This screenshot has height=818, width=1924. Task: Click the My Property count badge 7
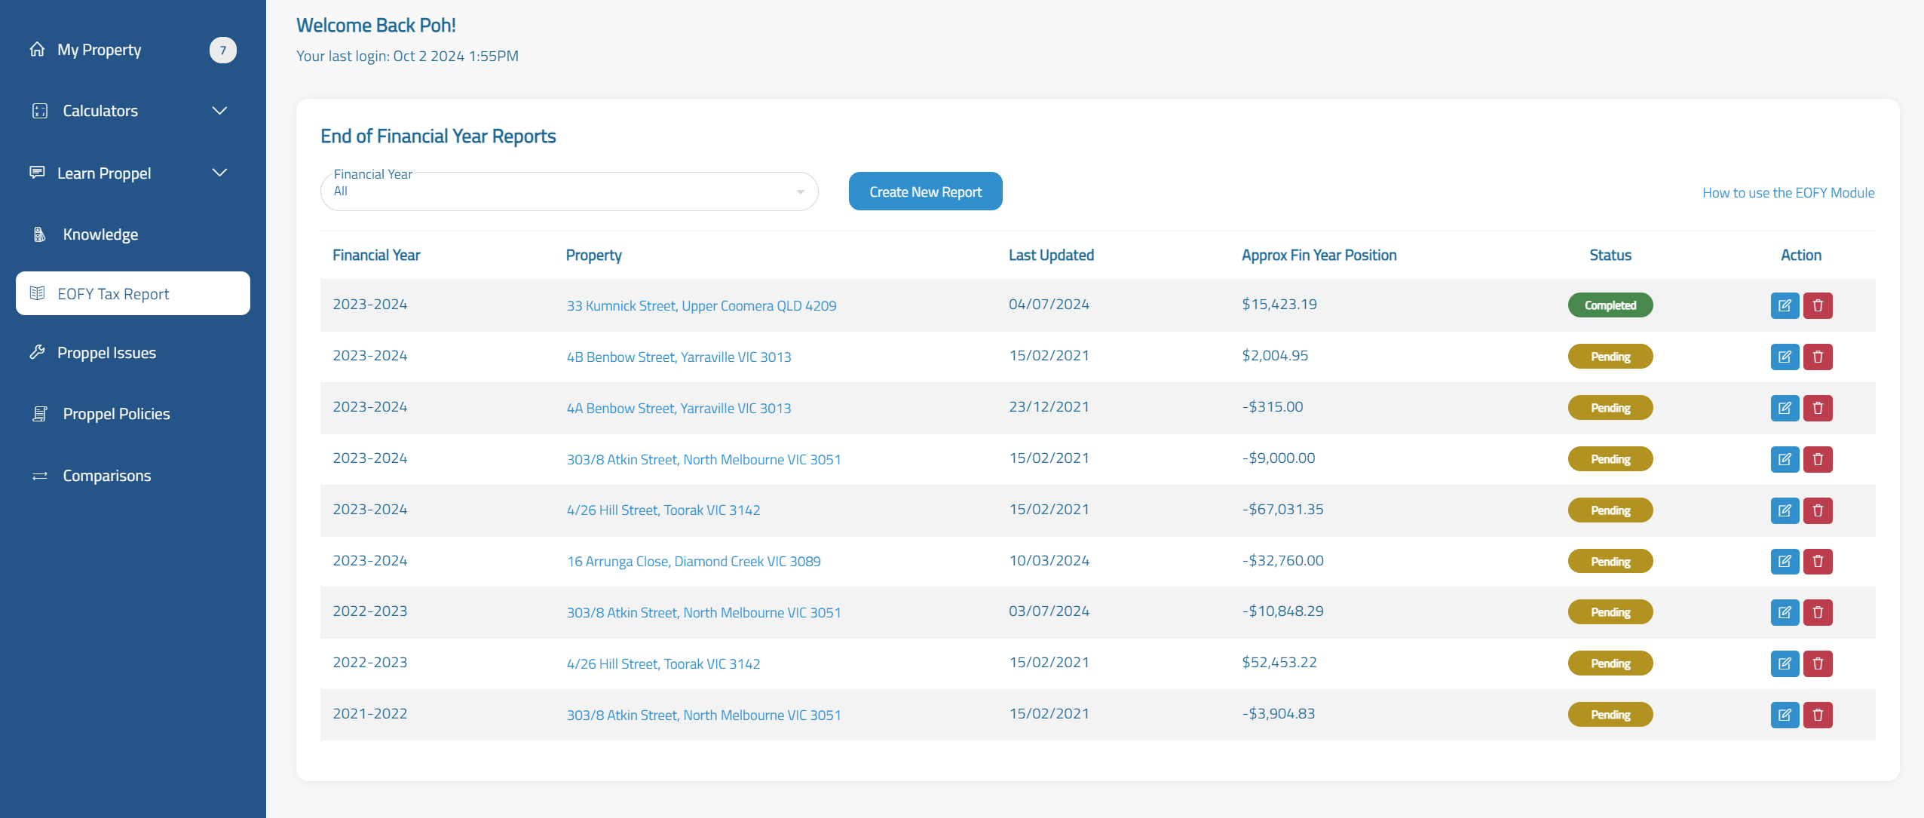[222, 51]
